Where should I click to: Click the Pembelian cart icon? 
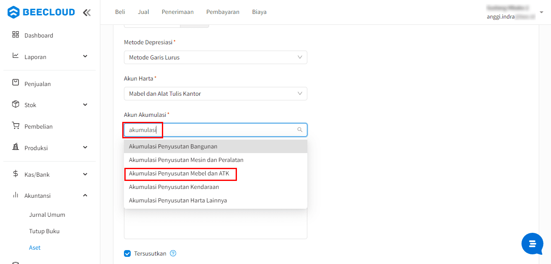point(16,126)
